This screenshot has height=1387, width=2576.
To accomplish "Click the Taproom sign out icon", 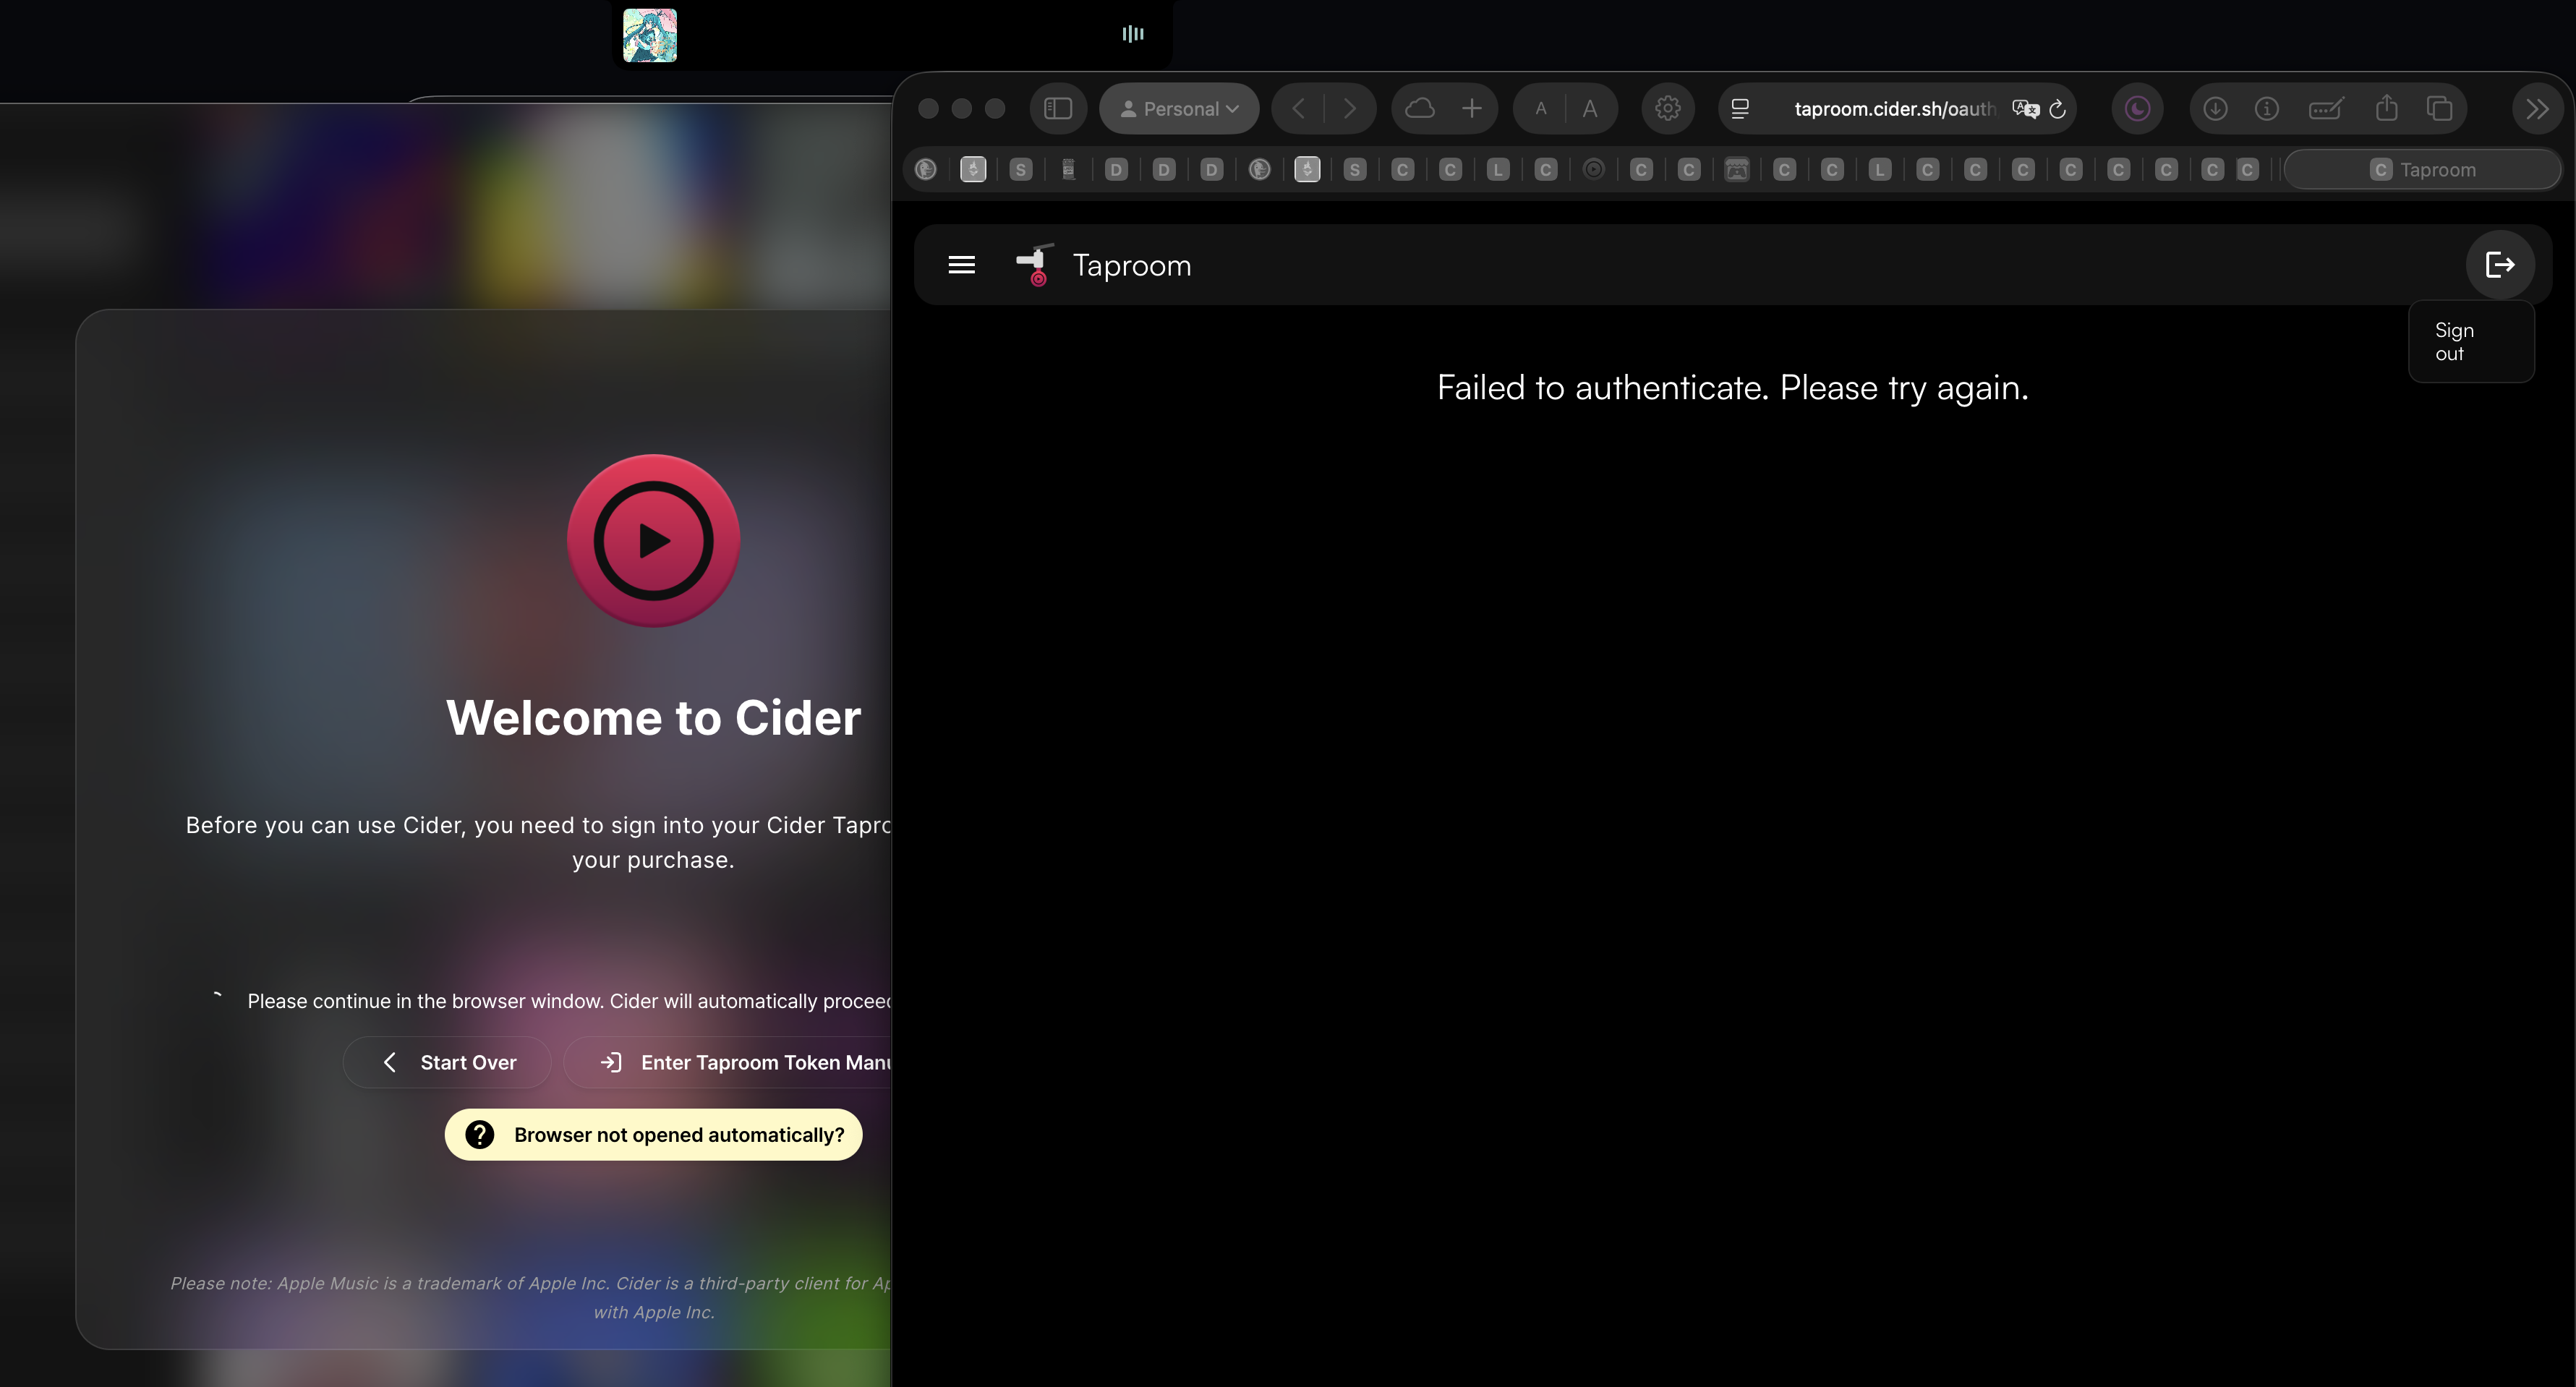I will (x=2500, y=265).
